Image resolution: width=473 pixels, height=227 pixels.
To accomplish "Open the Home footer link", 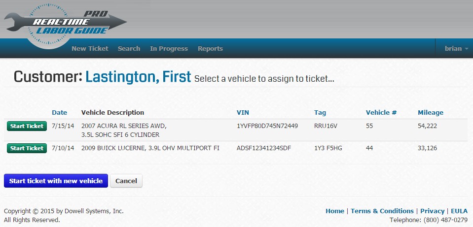I will [334, 211].
